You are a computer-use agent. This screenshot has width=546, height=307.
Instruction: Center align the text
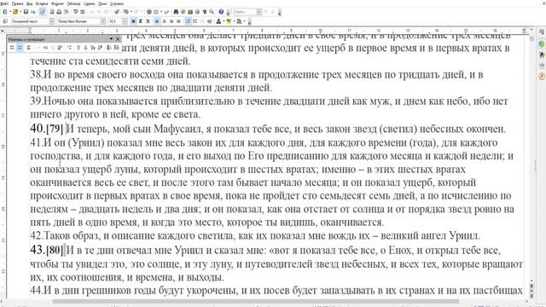pyautogui.click(x=165, y=21)
